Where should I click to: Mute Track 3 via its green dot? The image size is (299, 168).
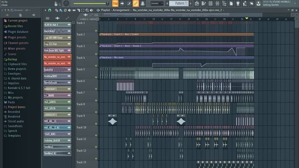96,54
